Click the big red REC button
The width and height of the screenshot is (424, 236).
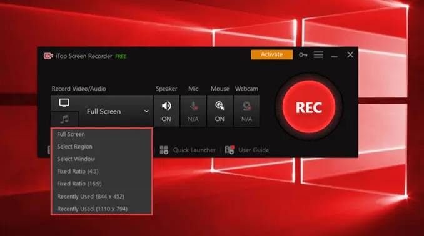pos(309,107)
